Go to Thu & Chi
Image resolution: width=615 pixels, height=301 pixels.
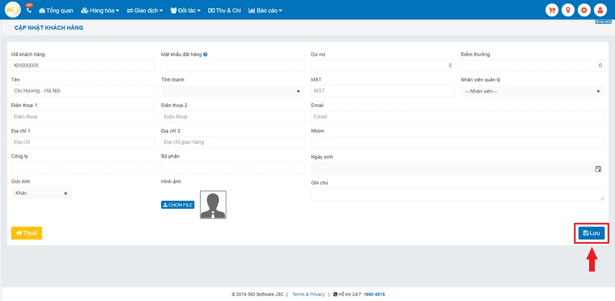click(x=224, y=10)
